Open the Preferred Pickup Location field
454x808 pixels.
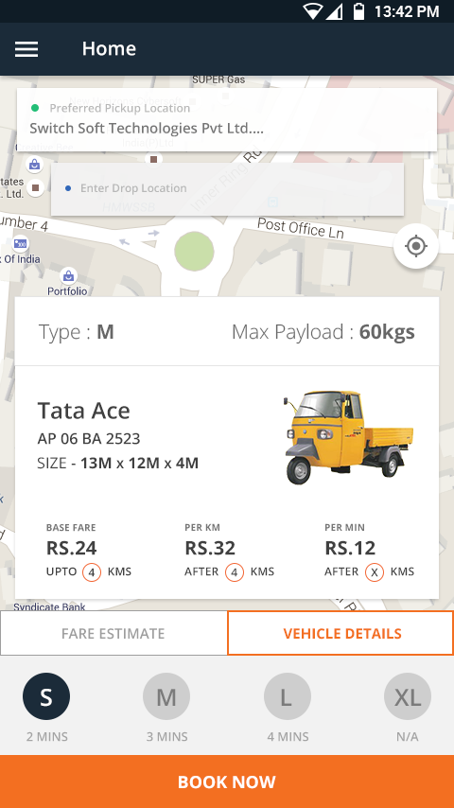[227, 119]
